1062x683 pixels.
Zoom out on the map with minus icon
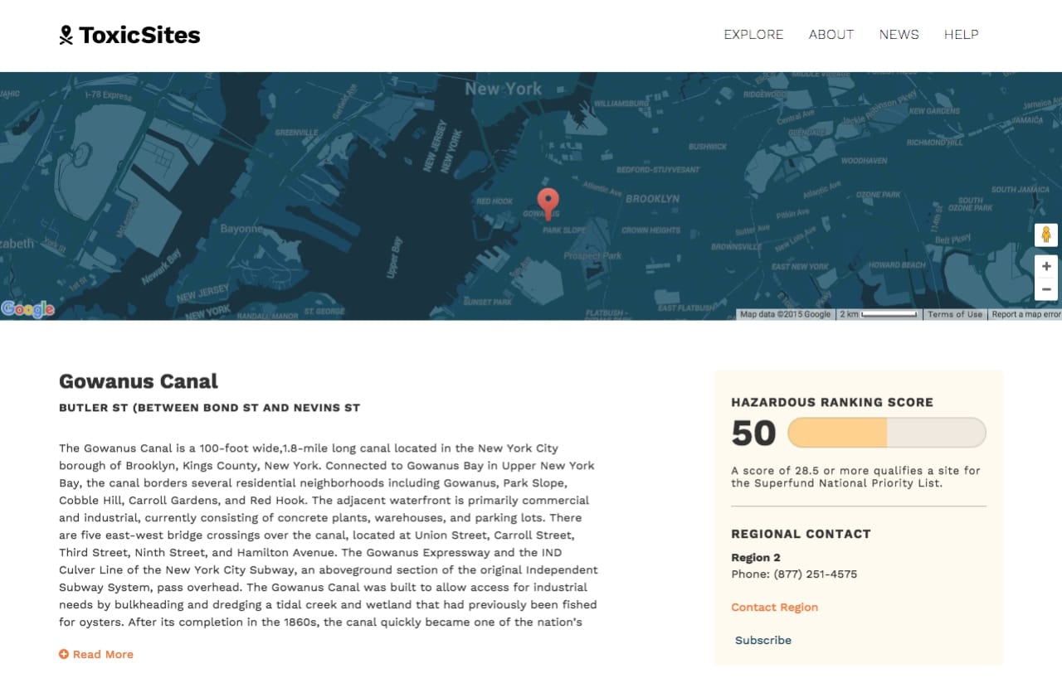pos(1046,289)
